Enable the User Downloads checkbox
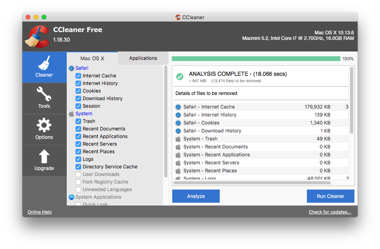The image size is (380, 249). pyautogui.click(x=78, y=174)
